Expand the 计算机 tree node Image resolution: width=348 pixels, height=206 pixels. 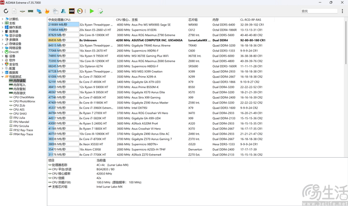point(2,19)
